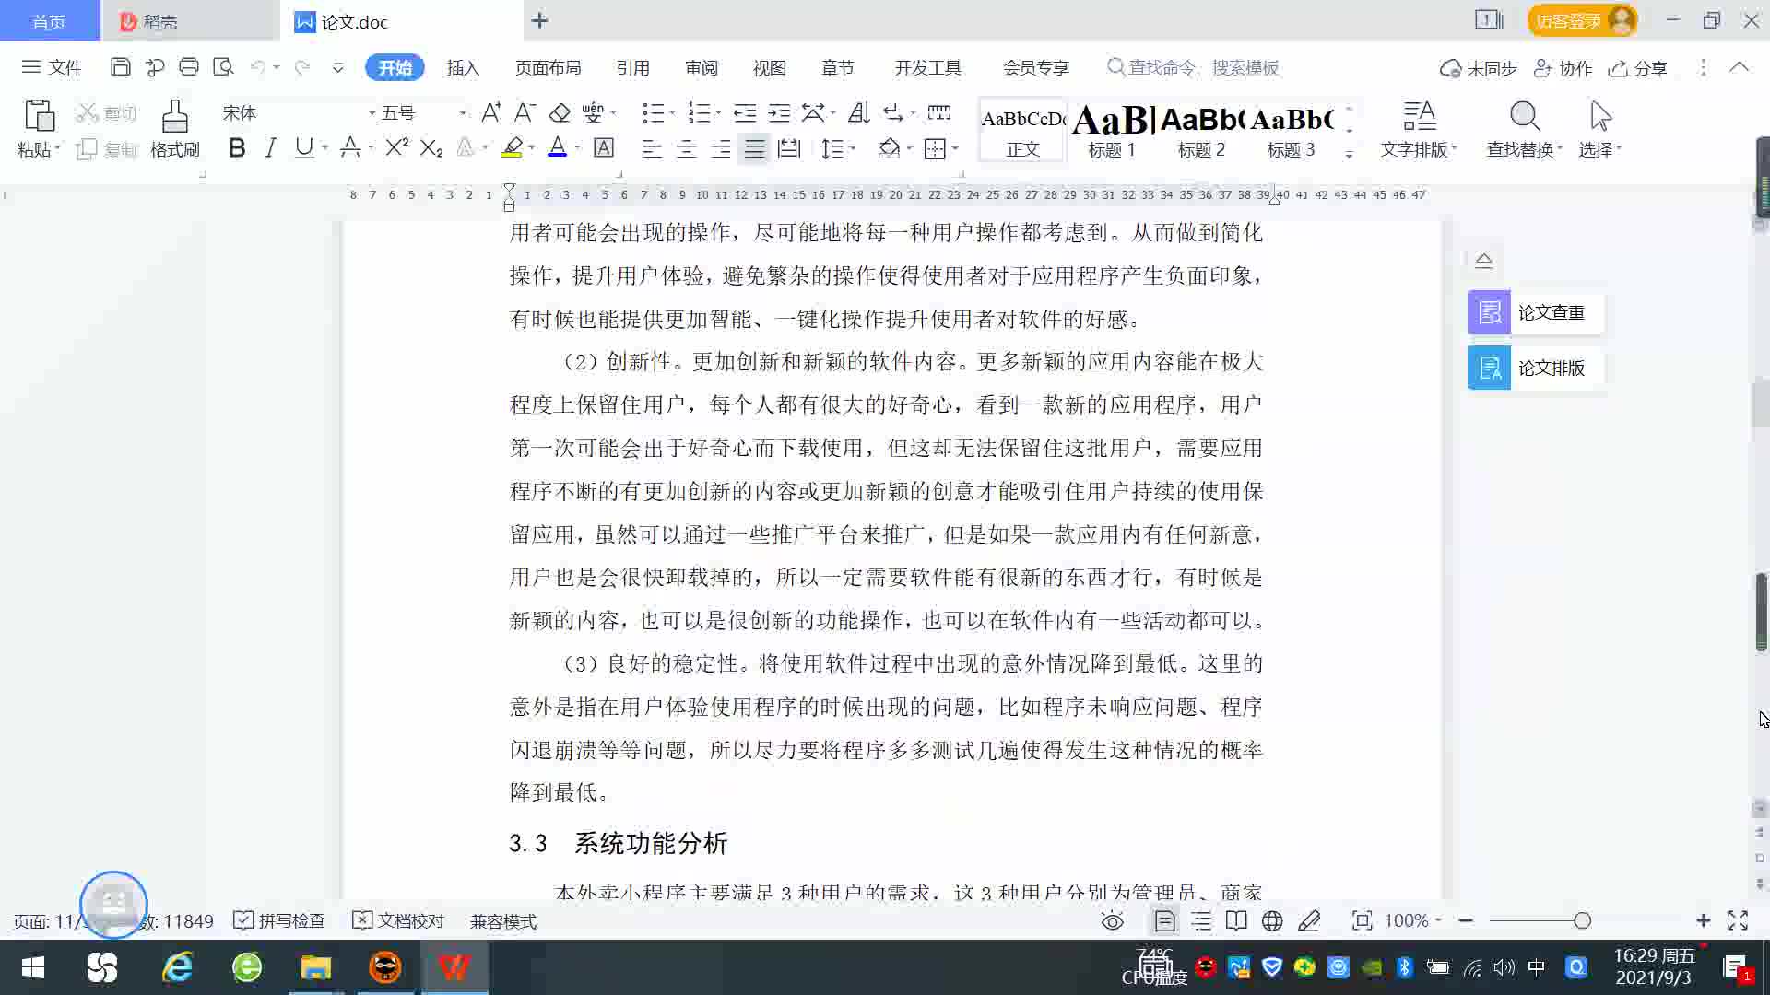Click the print icon in quick toolbar

point(189,67)
